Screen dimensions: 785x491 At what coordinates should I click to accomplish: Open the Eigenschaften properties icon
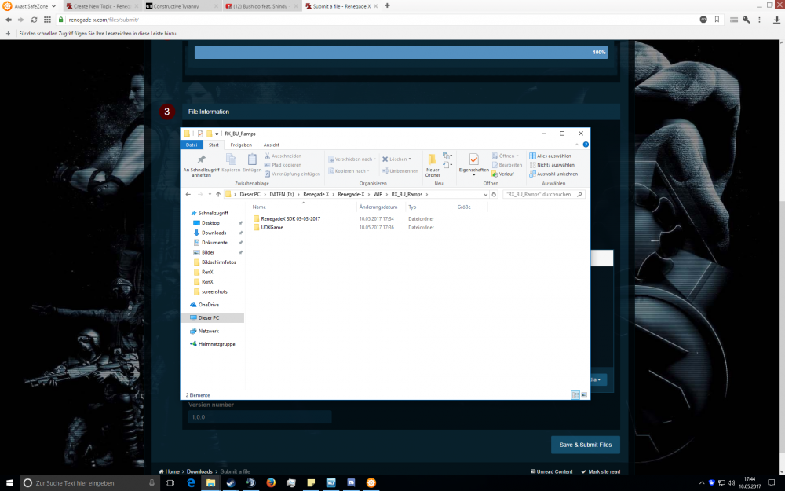473,164
